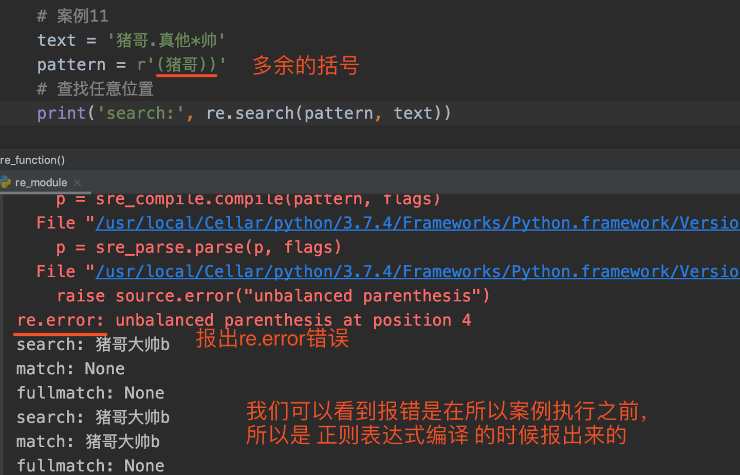Click the text variable assignment line

click(128, 40)
